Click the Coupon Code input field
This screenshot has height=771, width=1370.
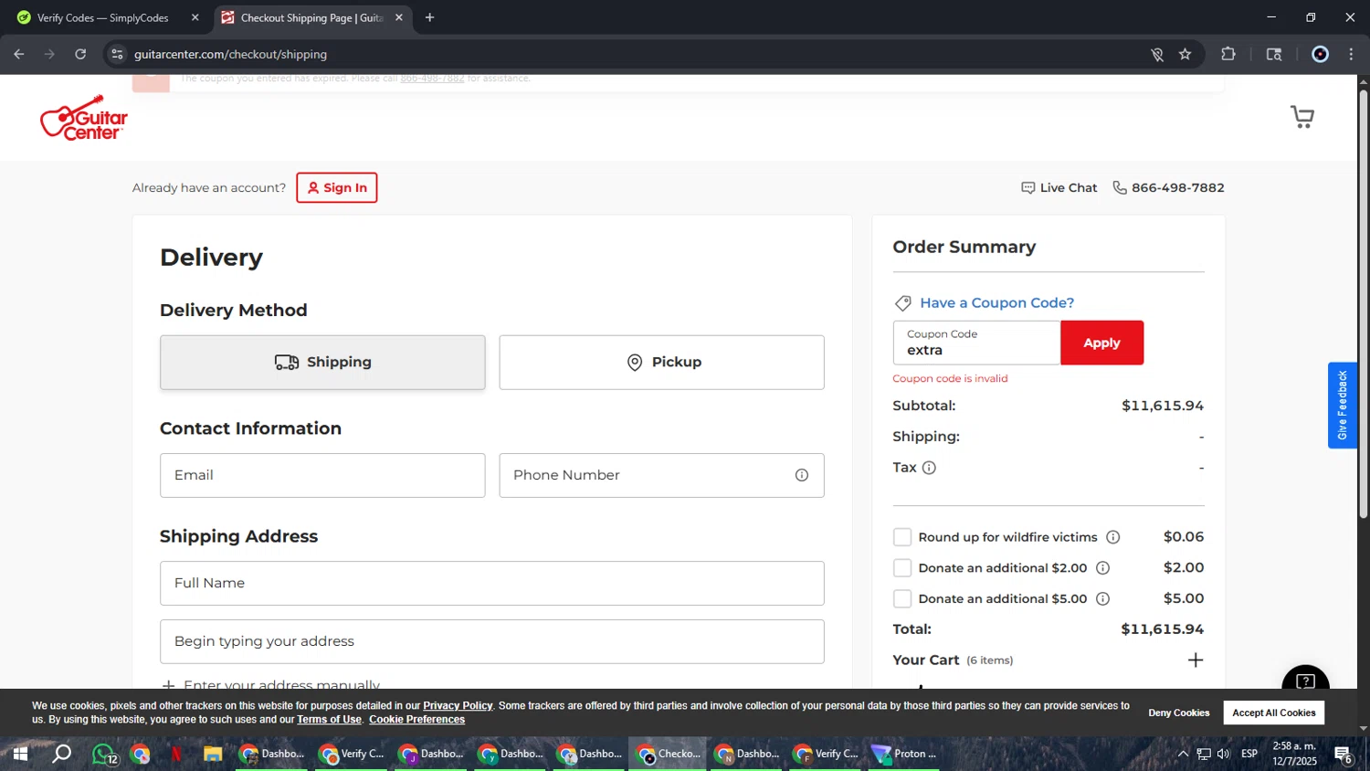(x=976, y=343)
